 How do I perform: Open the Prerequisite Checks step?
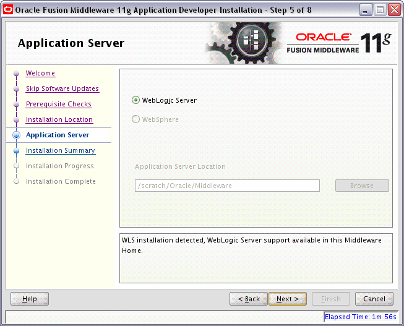click(59, 104)
